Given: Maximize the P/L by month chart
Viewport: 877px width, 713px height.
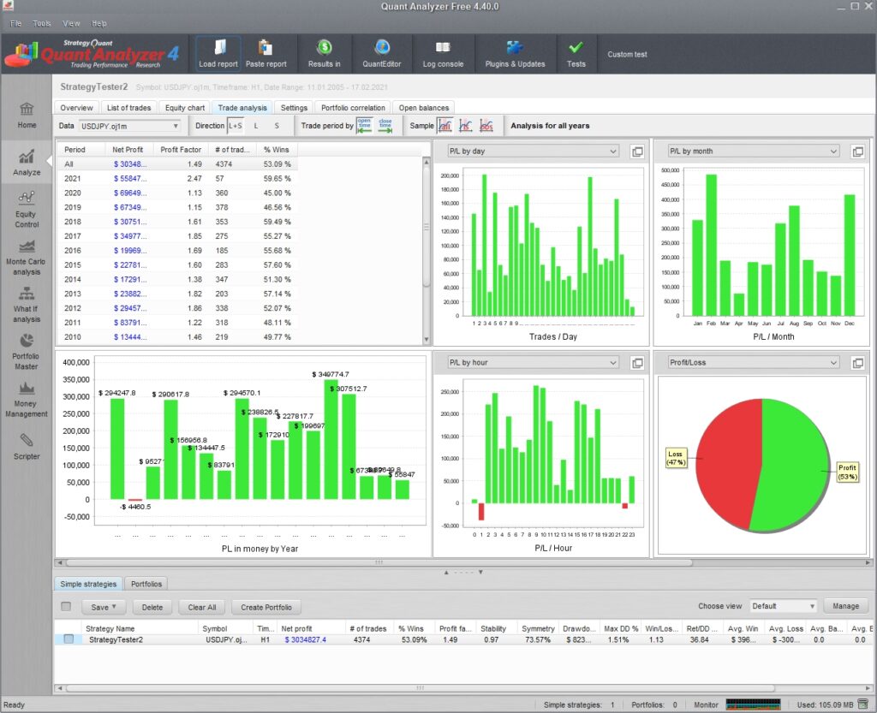Looking at the screenshot, I should [857, 152].
